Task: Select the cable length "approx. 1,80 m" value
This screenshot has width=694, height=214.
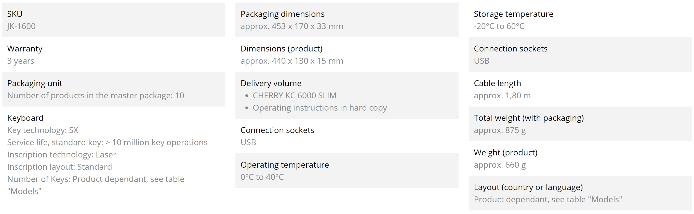Action: click(x=502, y=96)
